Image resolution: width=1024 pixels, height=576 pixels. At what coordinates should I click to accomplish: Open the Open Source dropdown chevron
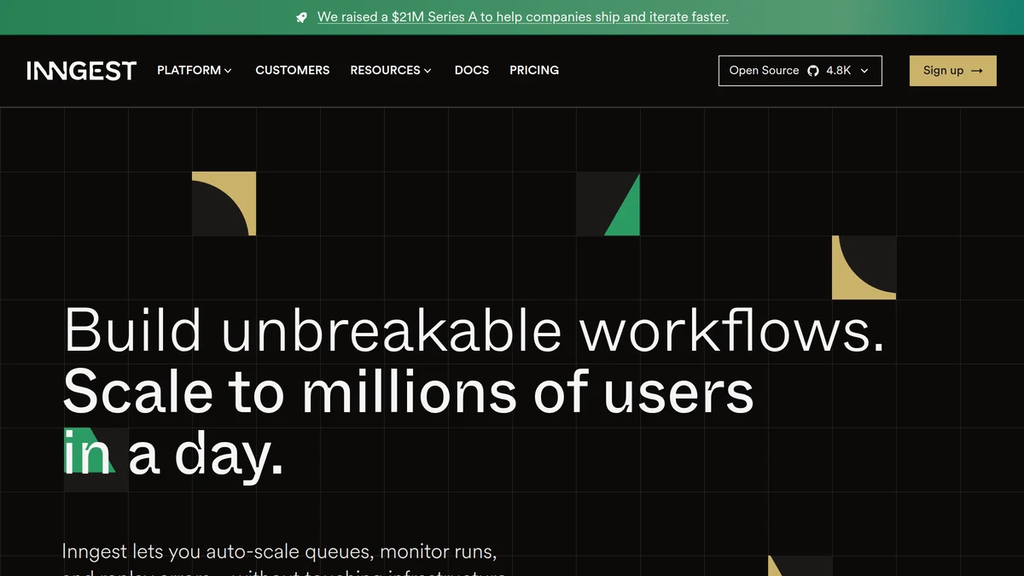point(865,71)
